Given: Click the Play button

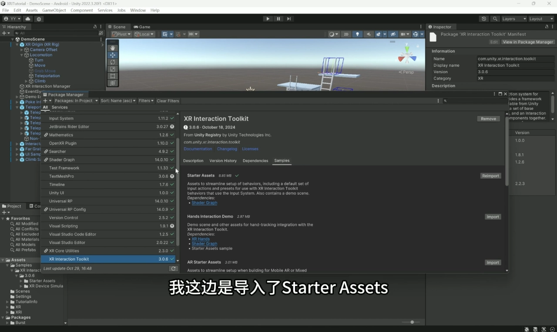Looking at the screenshot, I should 268,19.
